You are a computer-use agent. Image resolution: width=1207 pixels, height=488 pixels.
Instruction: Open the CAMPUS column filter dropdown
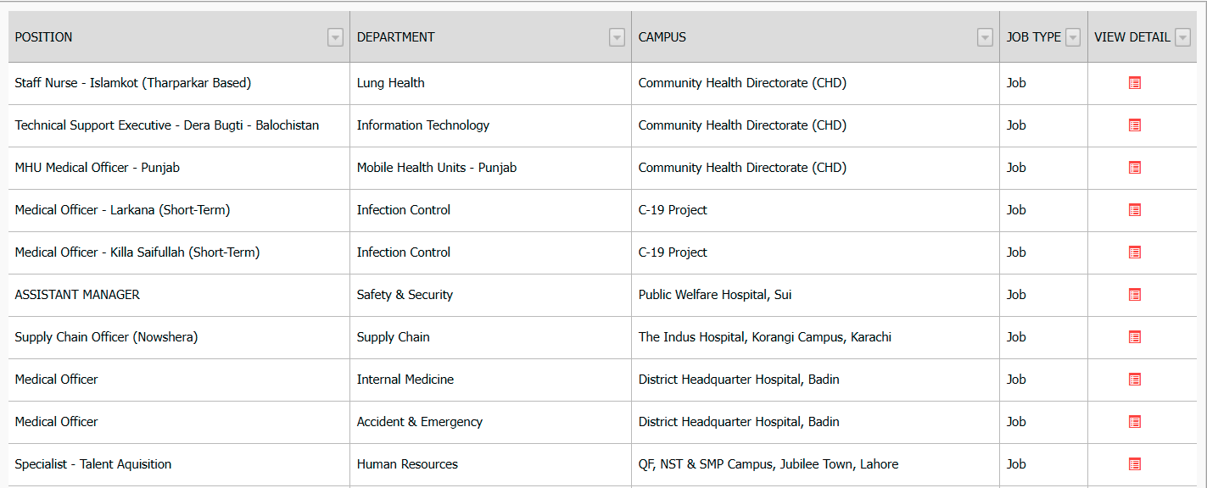[x=985, y=37]
